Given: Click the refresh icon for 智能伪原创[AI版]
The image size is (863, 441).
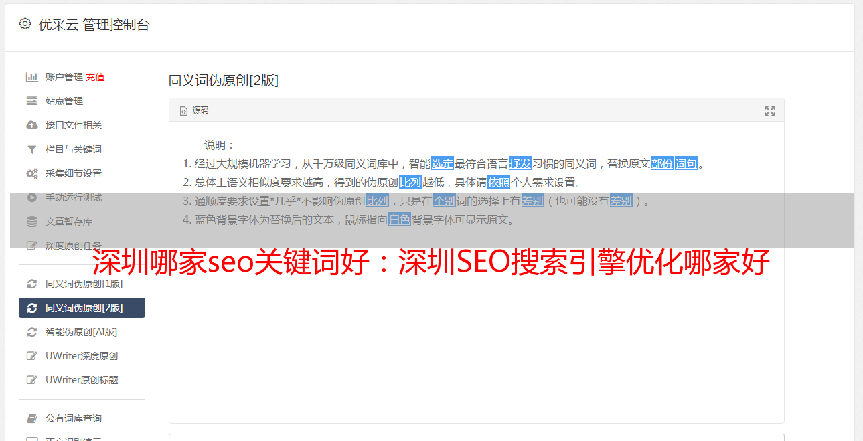Looking at the screenshot, I should pos(31,332).
